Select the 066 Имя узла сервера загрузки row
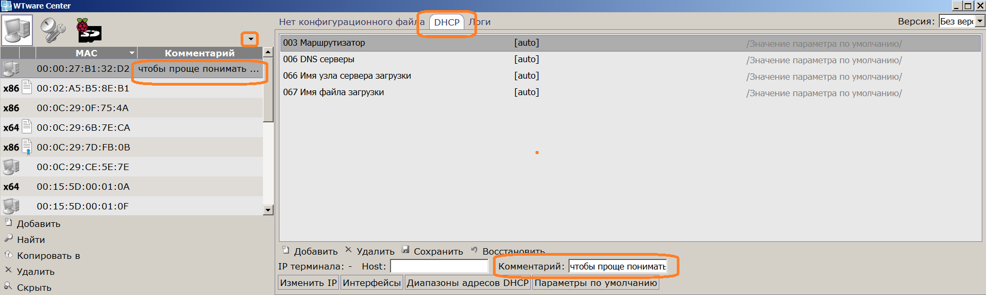 point(347,76)
